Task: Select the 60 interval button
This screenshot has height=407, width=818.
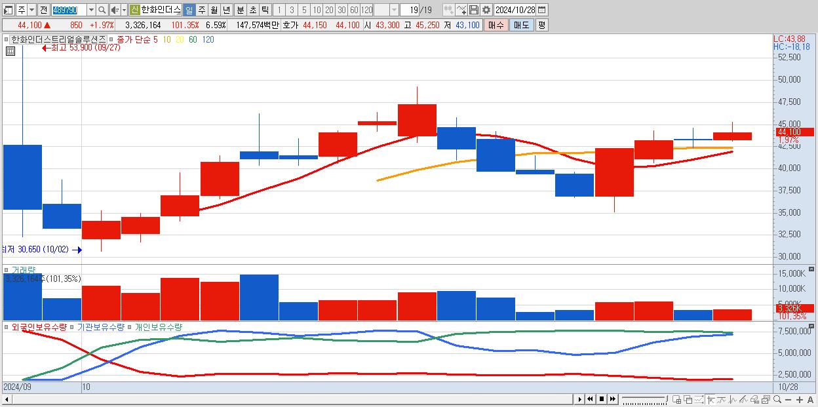Action: [354, 10]
